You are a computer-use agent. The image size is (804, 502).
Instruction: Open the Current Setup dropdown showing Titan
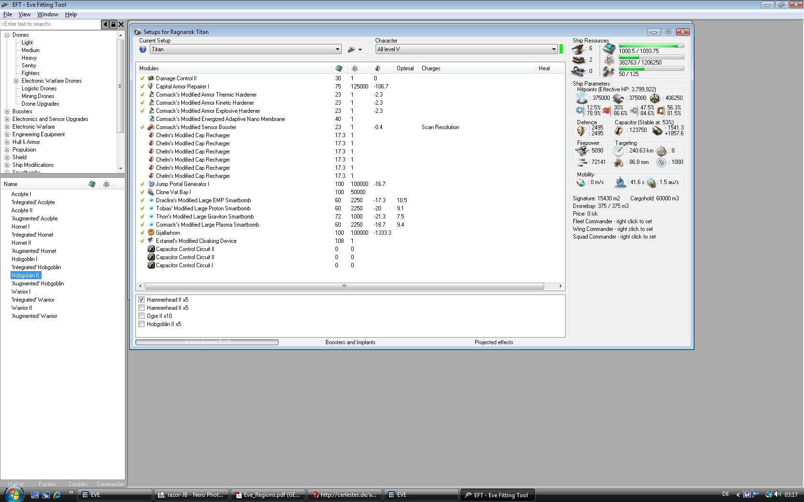[246, 49]
